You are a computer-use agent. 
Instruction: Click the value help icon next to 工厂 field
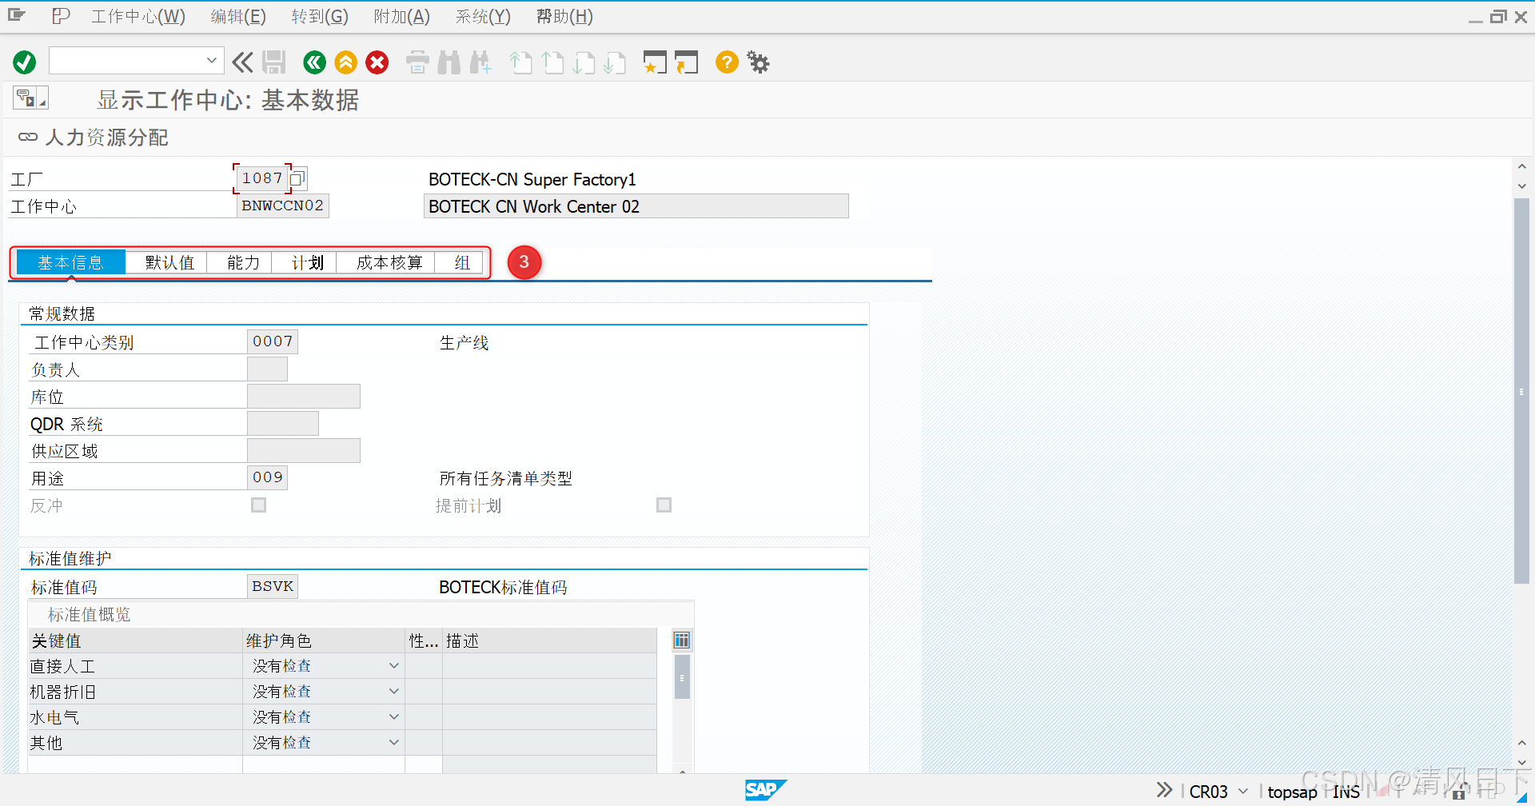[297, 178]
